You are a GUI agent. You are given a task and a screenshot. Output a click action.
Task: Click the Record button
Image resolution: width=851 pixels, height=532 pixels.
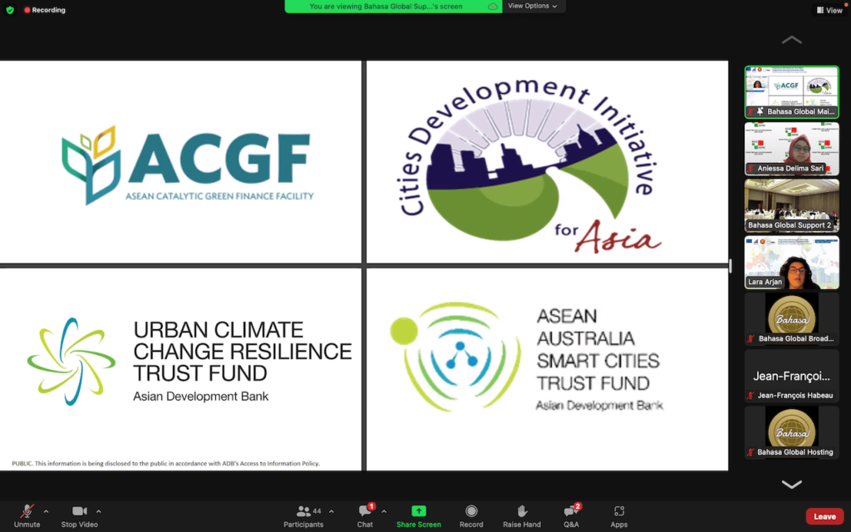tap(471, 515)
